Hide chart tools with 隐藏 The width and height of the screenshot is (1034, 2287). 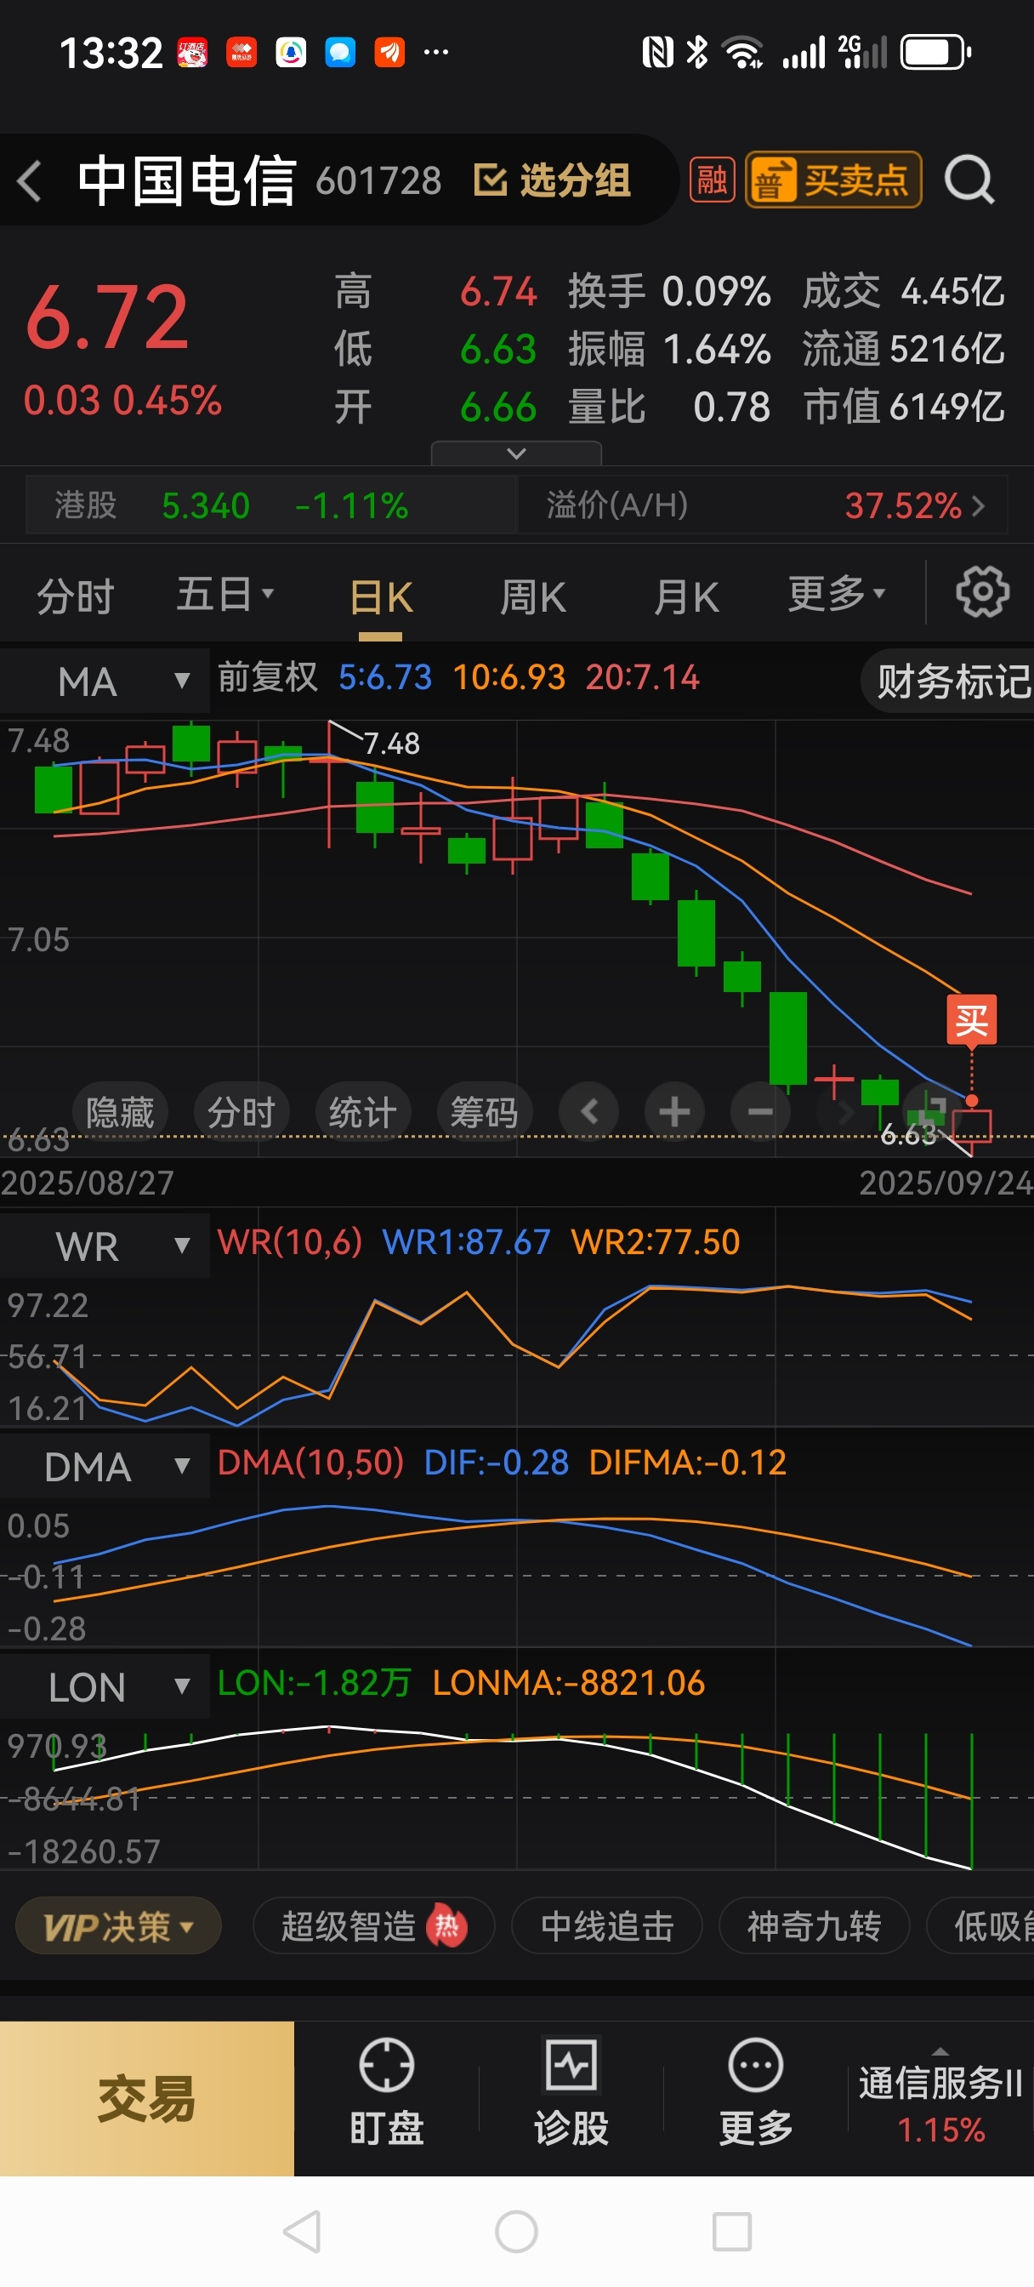tap(120, 1111)
